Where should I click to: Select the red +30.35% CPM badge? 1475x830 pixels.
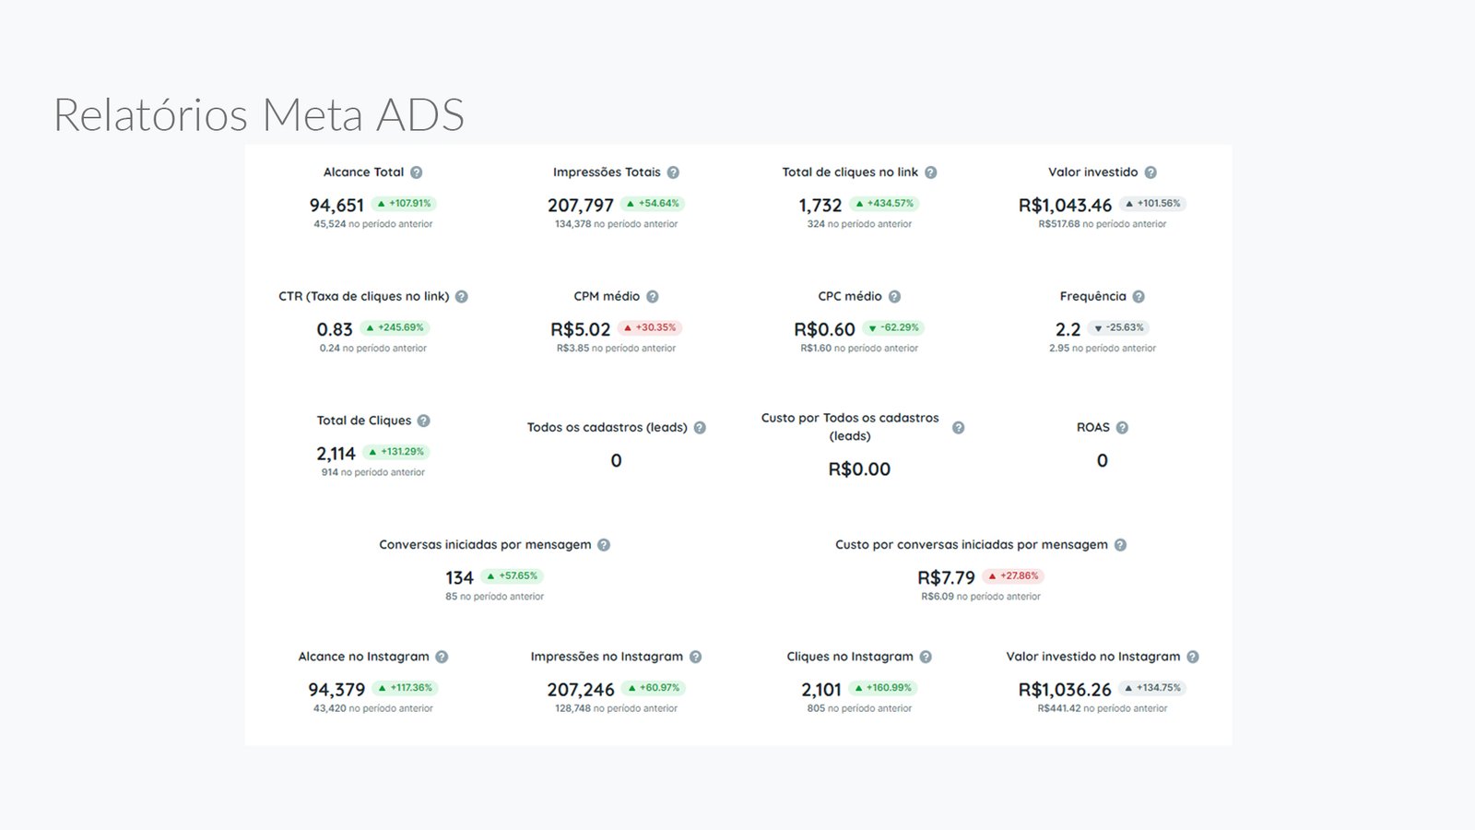(650, 327)
